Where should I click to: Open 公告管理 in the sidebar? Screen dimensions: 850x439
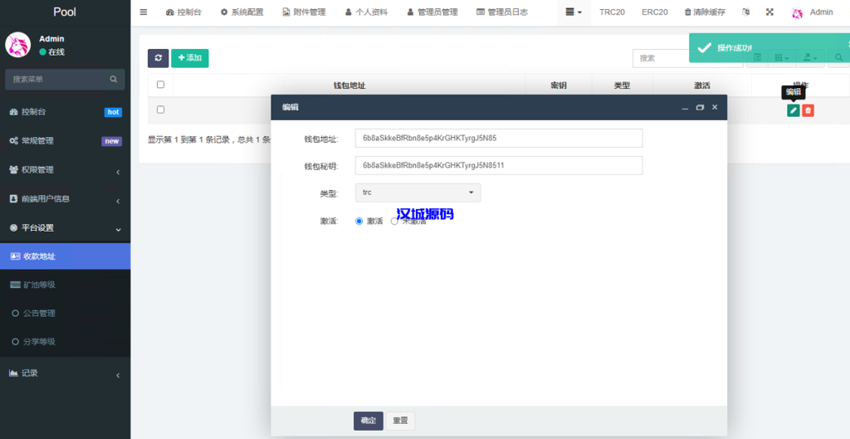65,313
